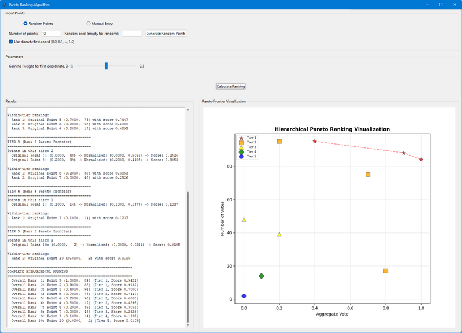462x333 pixels.
Task: Click the Tier 3 triangle in the legend
Action: click(x=241, y=147)
